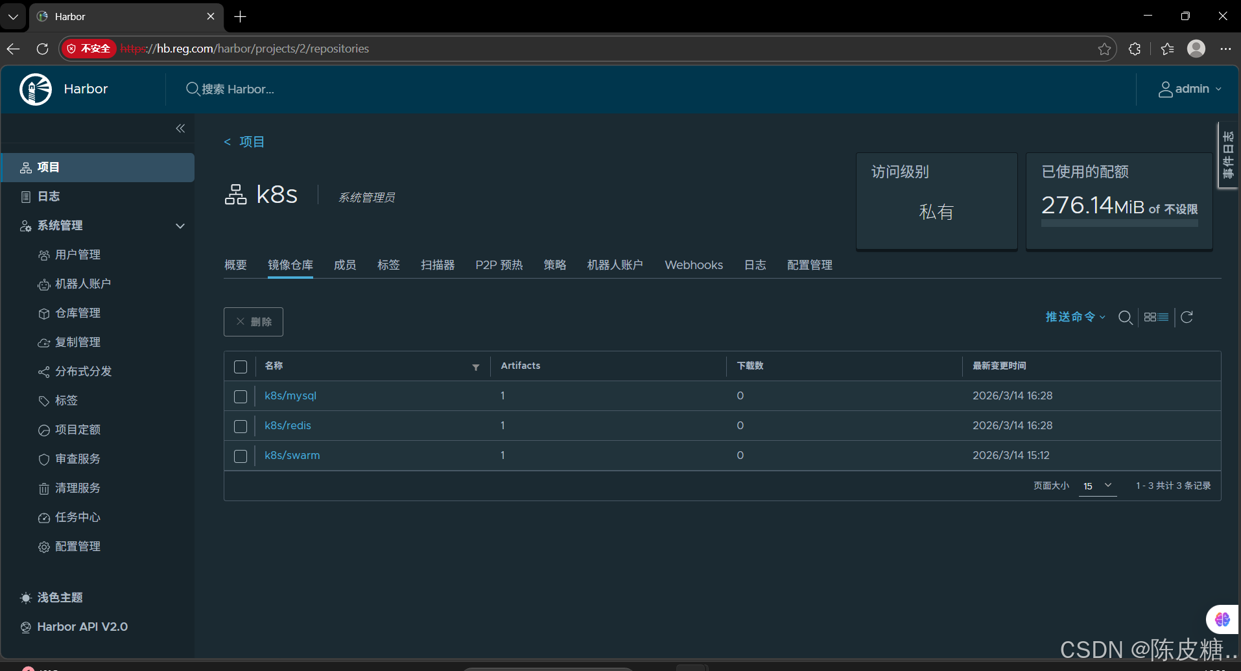This screenshot has height=671, width=1241.
Task: Click the Harbor lighthouse logo
Action: point(36,89)
